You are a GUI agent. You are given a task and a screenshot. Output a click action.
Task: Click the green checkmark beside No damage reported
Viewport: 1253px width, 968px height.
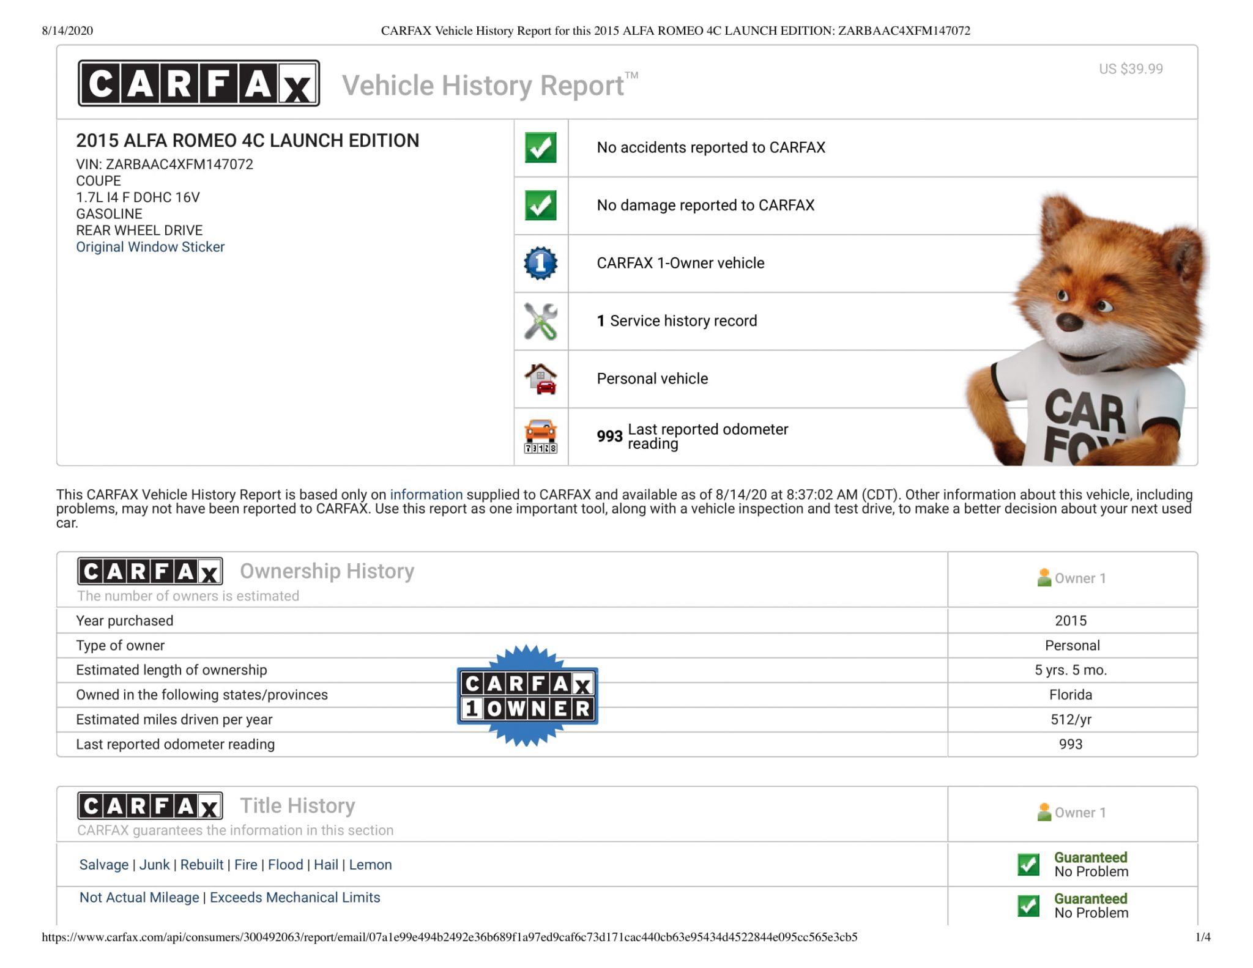click(541, 205)
